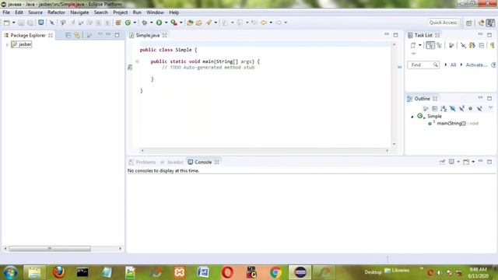Image resolution: width=498 pixels, height=280 pixels.
Task: Open the Navigate menu
Action: pos(79,12)
